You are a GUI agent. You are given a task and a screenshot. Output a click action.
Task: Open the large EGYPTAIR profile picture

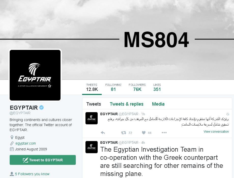tap(35, 75)
